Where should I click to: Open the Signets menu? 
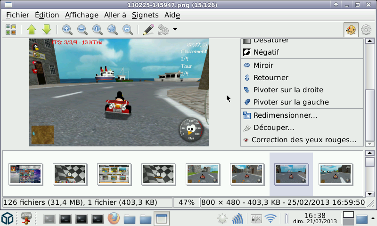(x=145, y=15)
